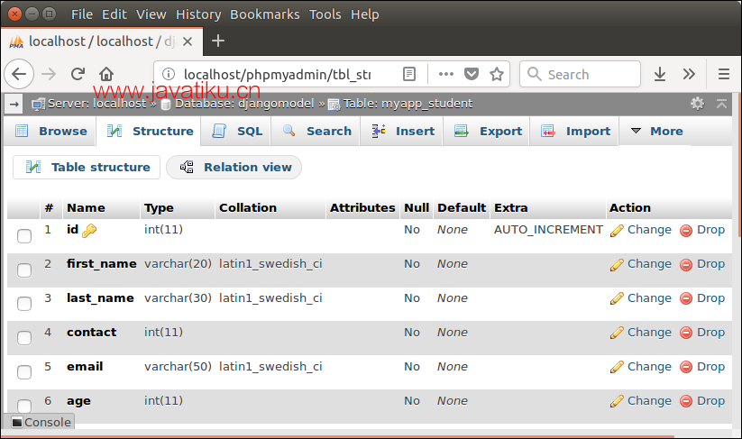Close the localhost phpMyAdmin tab
Image resolution: width=742 pixels, height=439 pixels.
(188, 41)
